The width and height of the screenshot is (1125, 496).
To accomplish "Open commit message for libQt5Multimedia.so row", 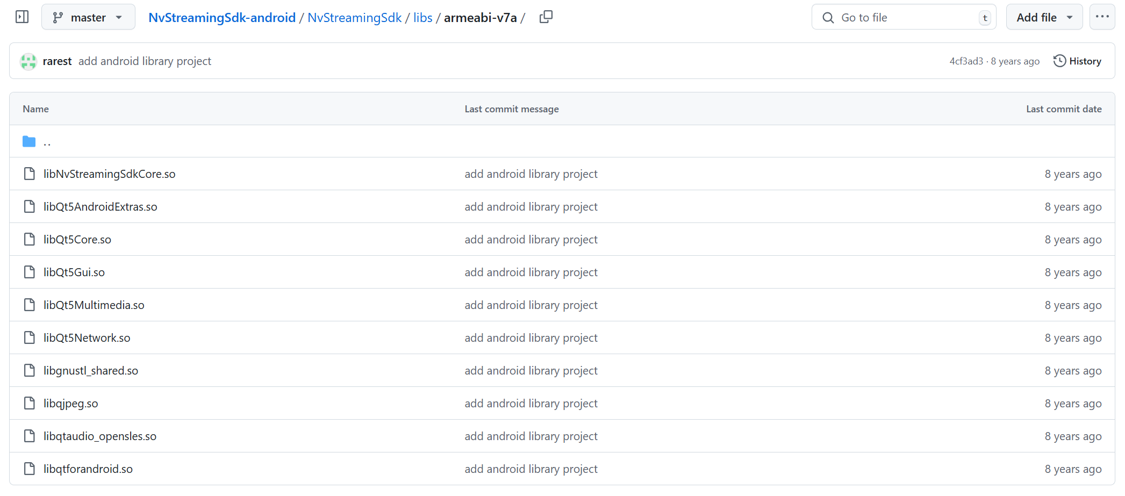I will 531,305.
